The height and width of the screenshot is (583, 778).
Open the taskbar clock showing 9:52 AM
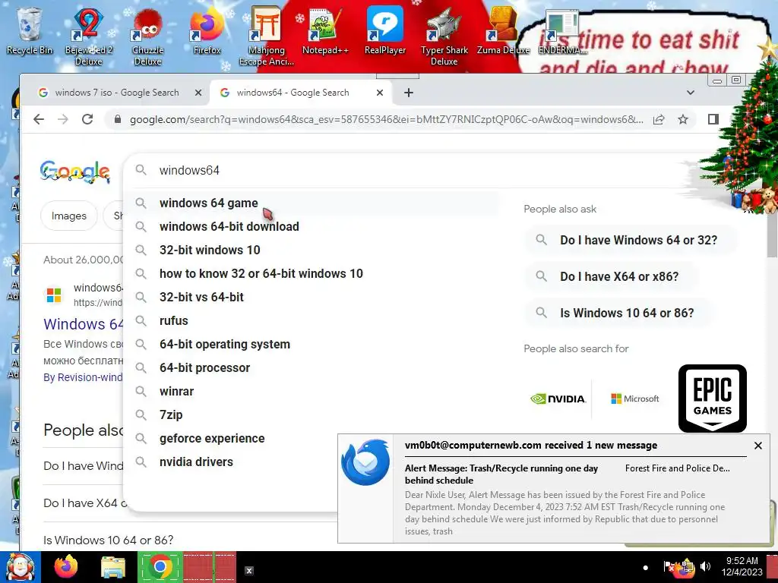click(x=742, y=566)
